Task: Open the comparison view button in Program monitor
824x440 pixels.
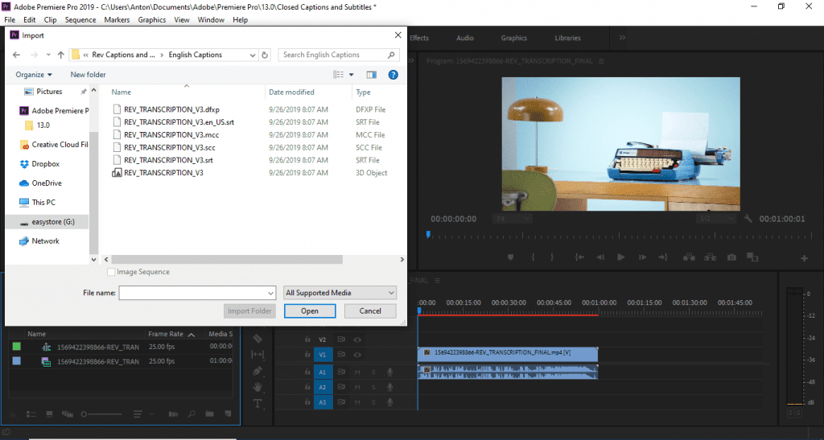Action: click(x=752, y=257)
